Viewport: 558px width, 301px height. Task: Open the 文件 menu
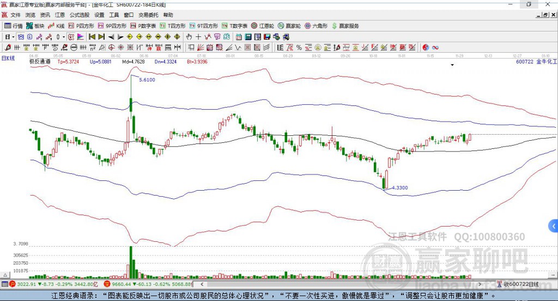[16, 15]
